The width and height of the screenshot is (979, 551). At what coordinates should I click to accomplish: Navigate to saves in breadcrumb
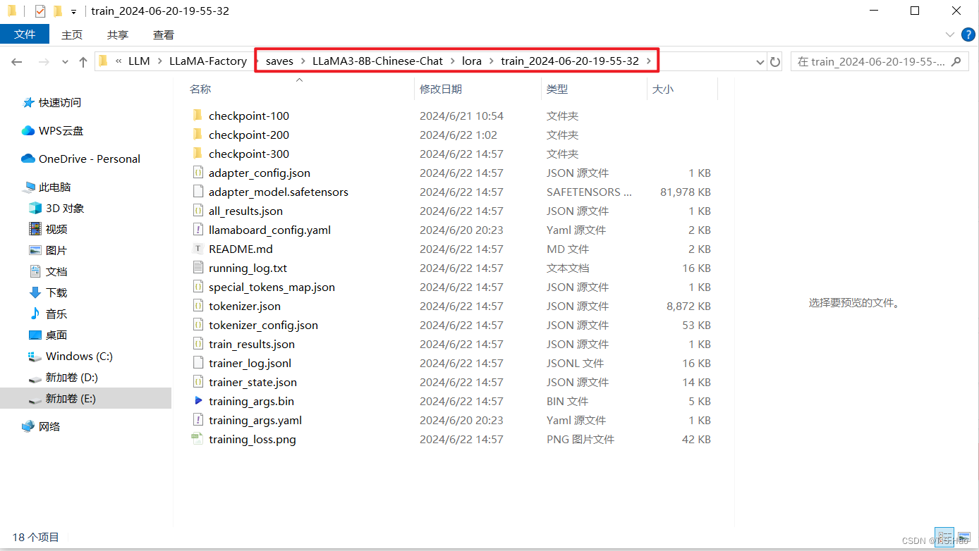coord(279,61)
